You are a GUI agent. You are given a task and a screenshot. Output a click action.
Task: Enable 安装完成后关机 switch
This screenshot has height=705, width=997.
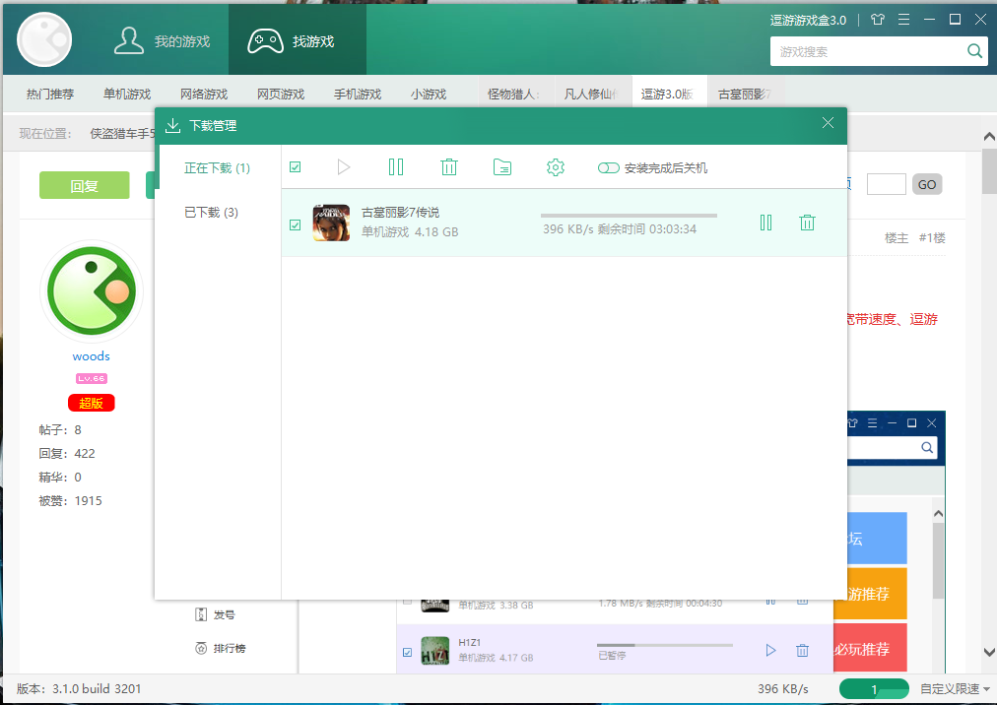[x=608, y=167]
